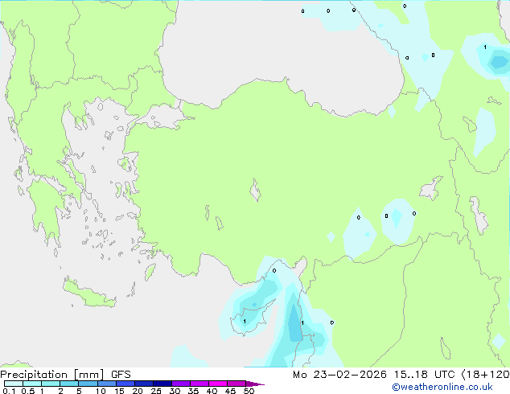
Task: Click the 5–10 mm legend color box
Action: (88, 384)
